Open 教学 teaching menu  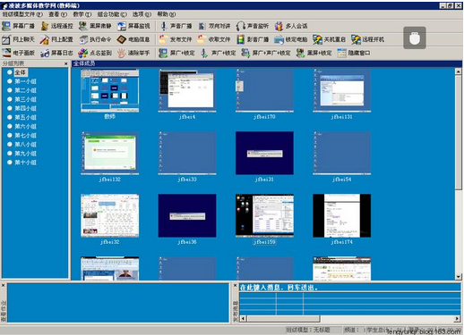coord(82,14)
